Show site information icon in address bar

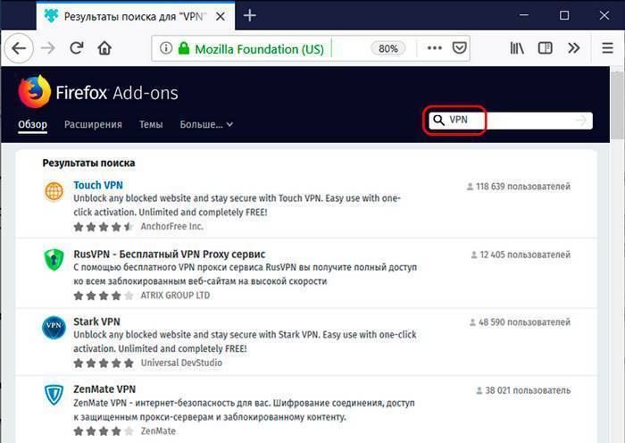click(166, 48)
